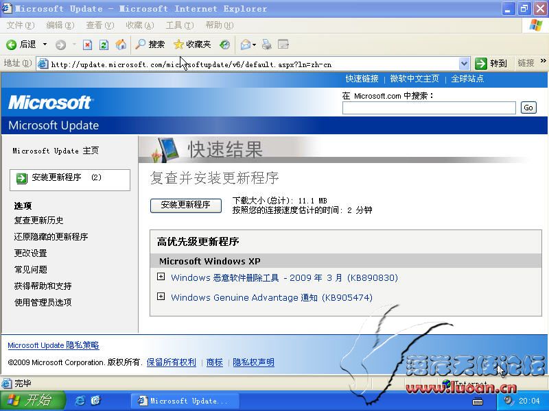Screen dimensions: 549x411
Task: Open 常见问题 option
Action: pos(30,270)
